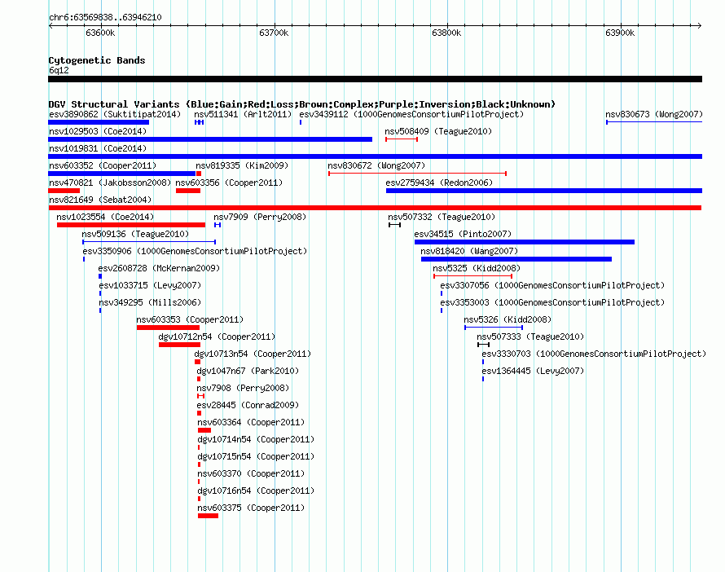Click the nsv511341 (Arlt2011) label

coord(243,114)
